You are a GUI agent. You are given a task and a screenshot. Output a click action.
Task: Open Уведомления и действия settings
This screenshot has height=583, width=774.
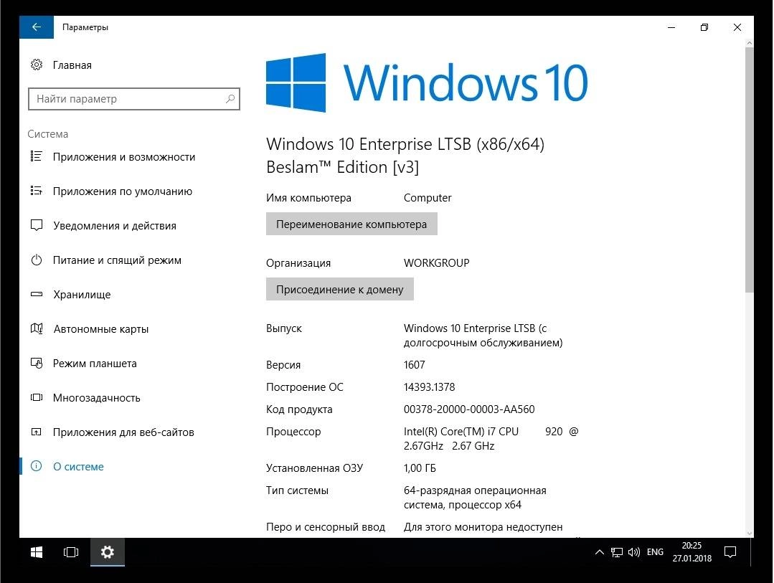coord(111,225)
